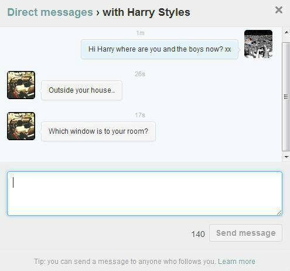Close the direct messages dialog
290x271 pixels.
279,10
